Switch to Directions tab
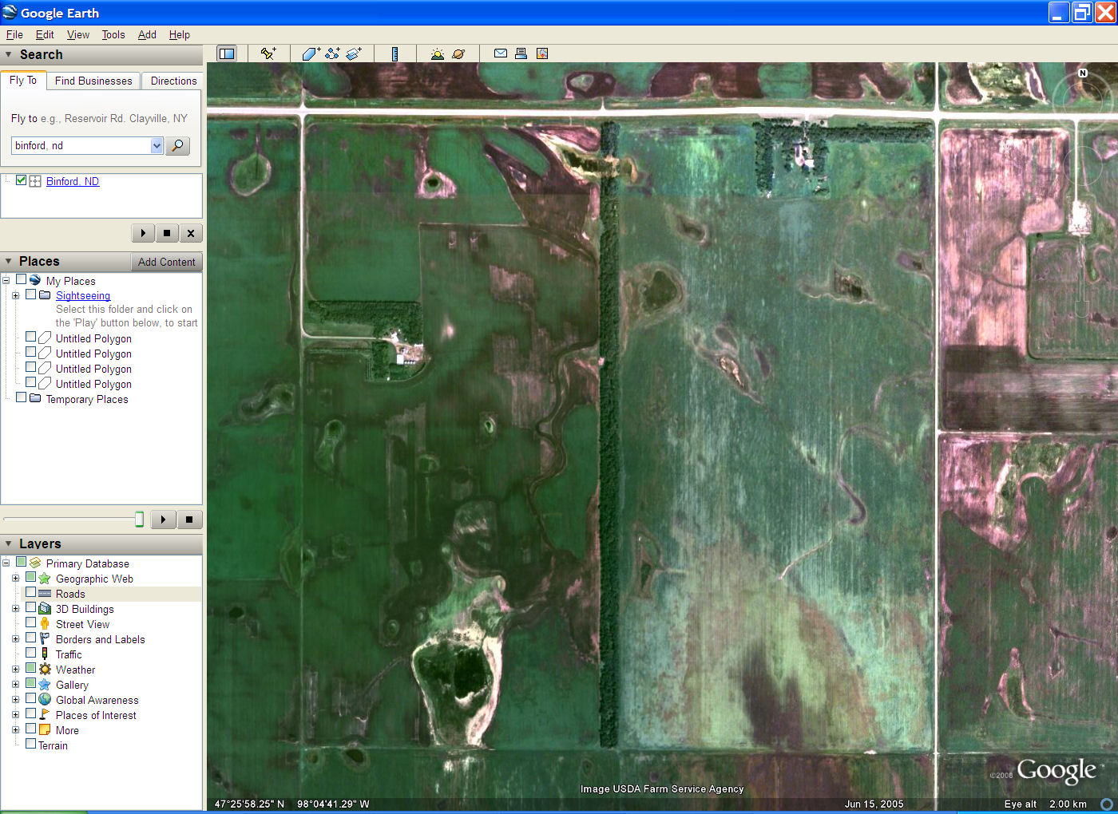Image resolution: width=1118 pixels, height=814 pixels. coord(173,81)
